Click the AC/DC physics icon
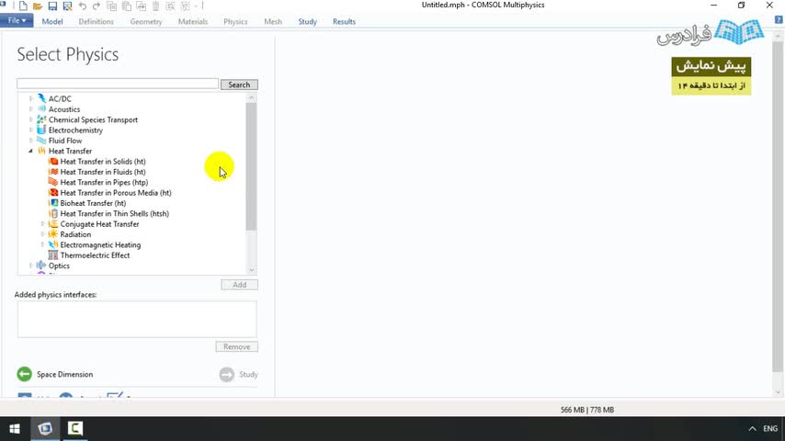785x441 pixels. click(41, 98)
